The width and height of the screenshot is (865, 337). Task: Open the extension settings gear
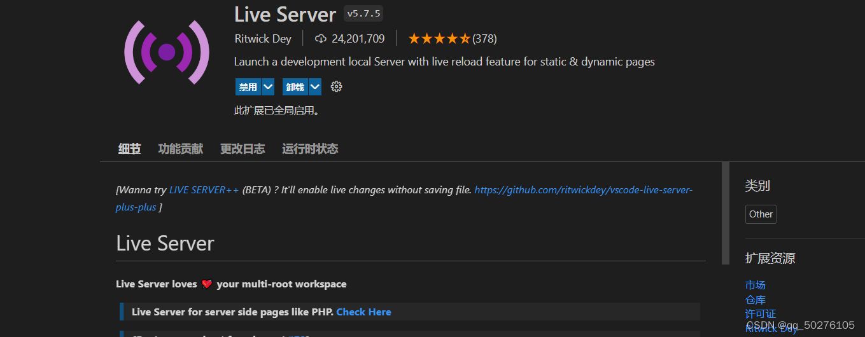point(337,86)
